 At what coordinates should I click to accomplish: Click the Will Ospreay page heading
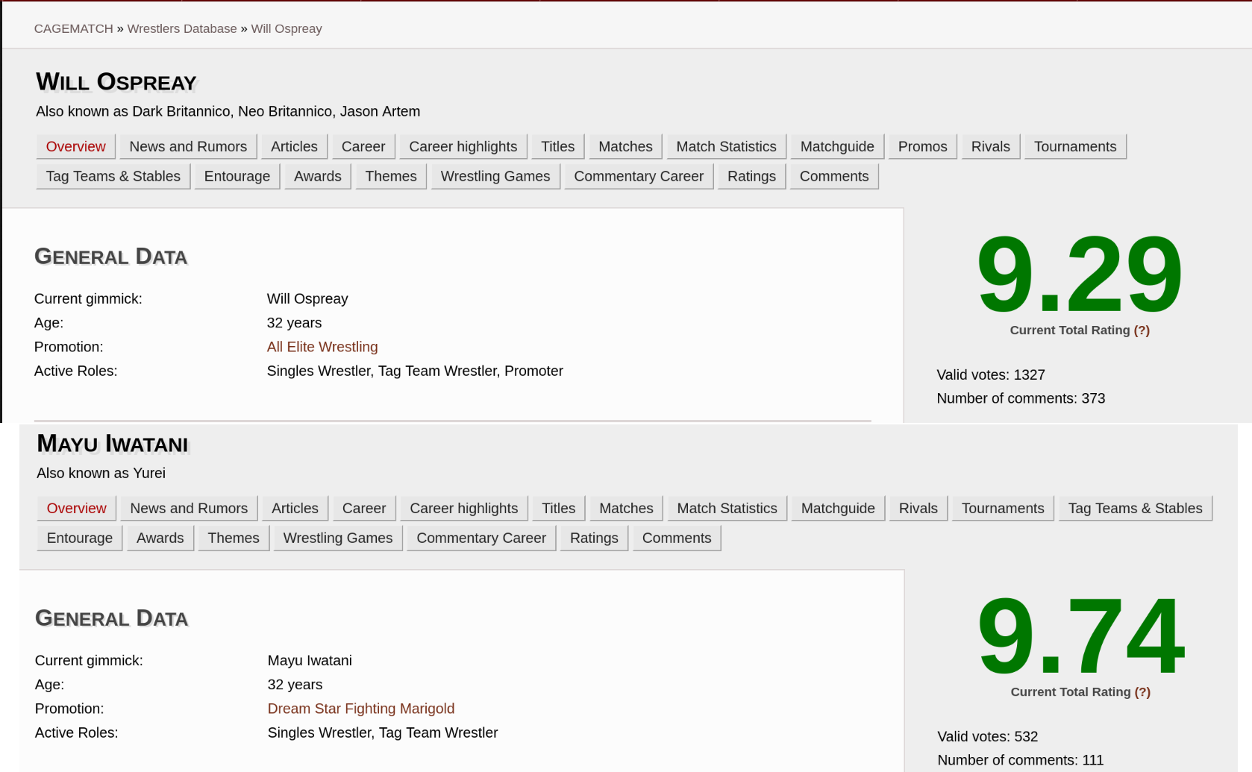point(116,81)
